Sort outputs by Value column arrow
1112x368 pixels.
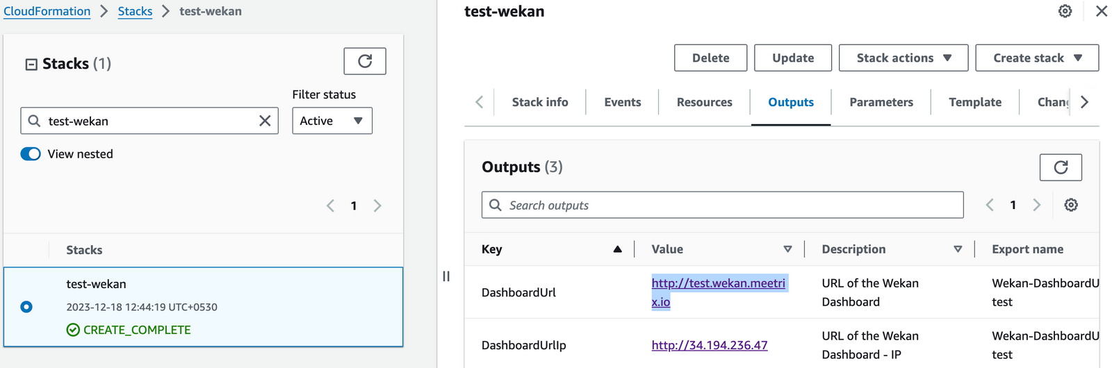[787, 249]
